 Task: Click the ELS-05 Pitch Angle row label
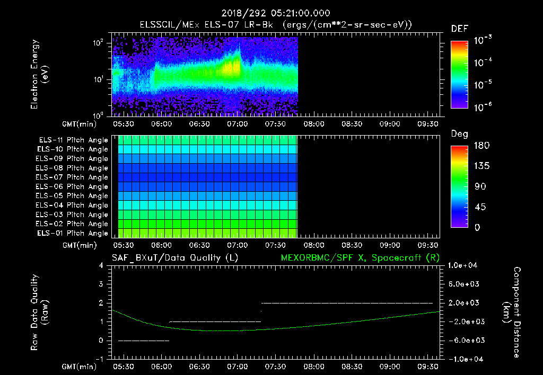[72, 196]
